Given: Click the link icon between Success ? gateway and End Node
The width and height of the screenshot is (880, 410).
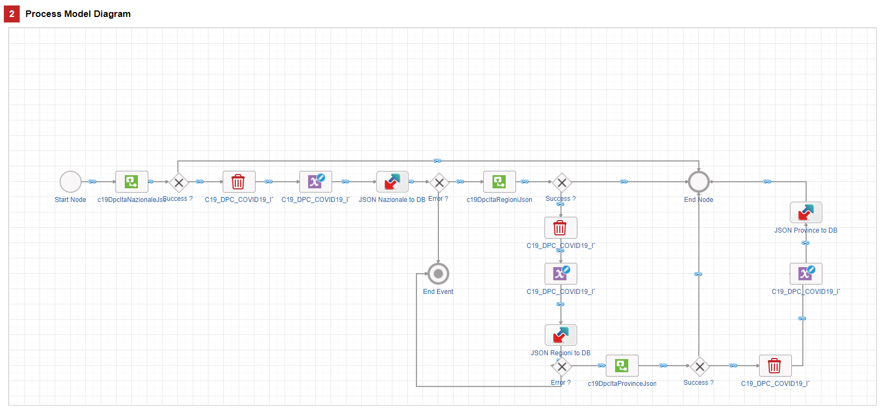Looking at the screenshot, I should (x=624, y=181).
